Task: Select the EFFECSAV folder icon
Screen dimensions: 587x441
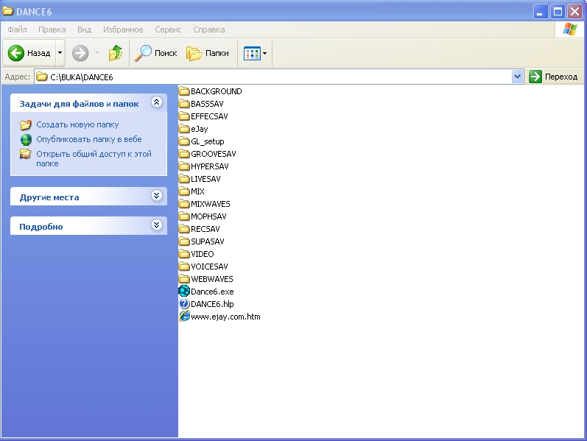Action: point(184,116)
